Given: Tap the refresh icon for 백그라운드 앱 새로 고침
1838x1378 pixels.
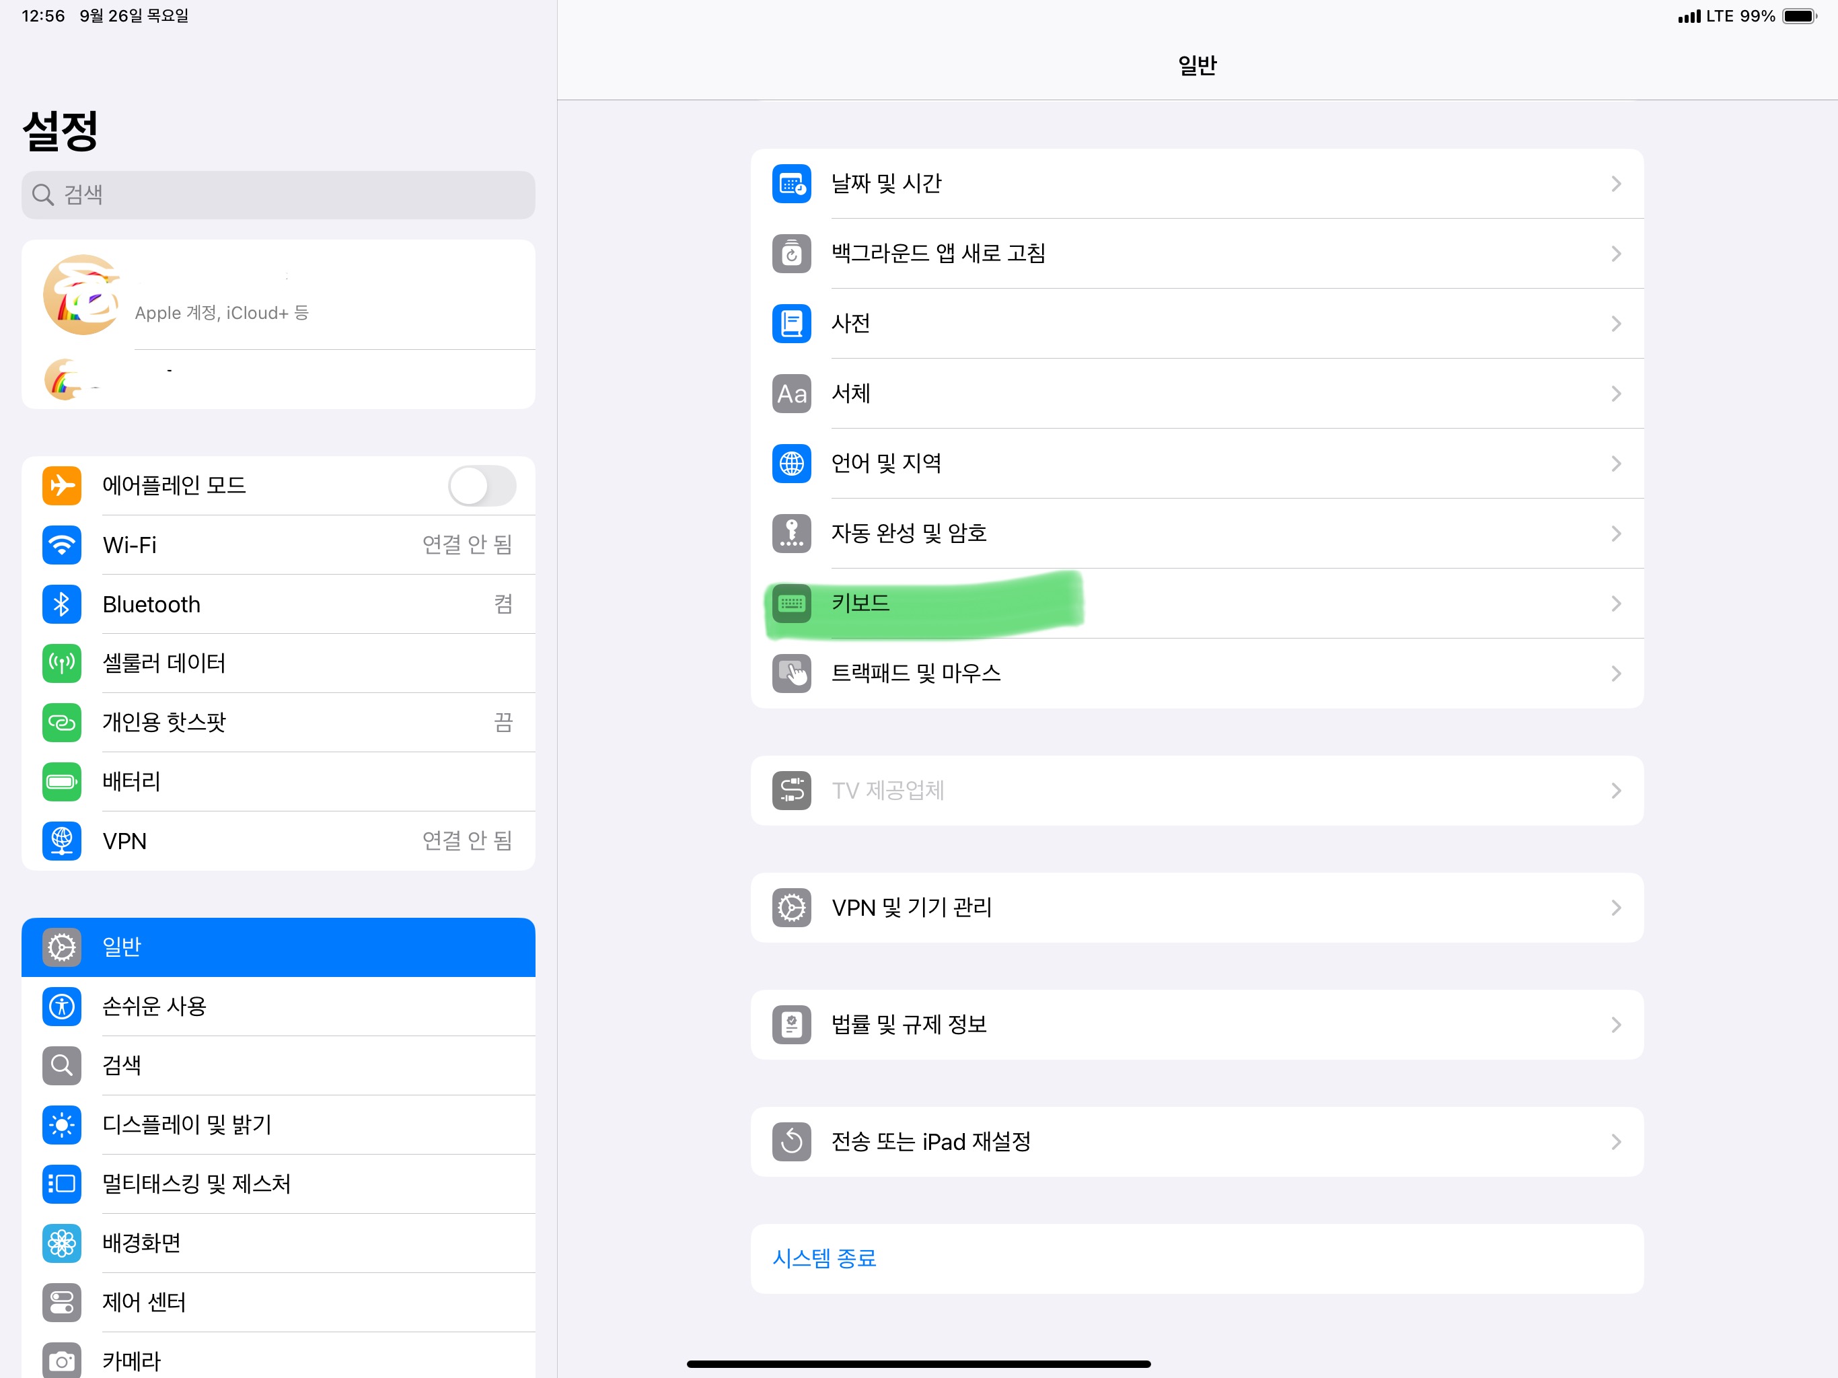Looking at the screenshot, I should [x=792, y=254].
